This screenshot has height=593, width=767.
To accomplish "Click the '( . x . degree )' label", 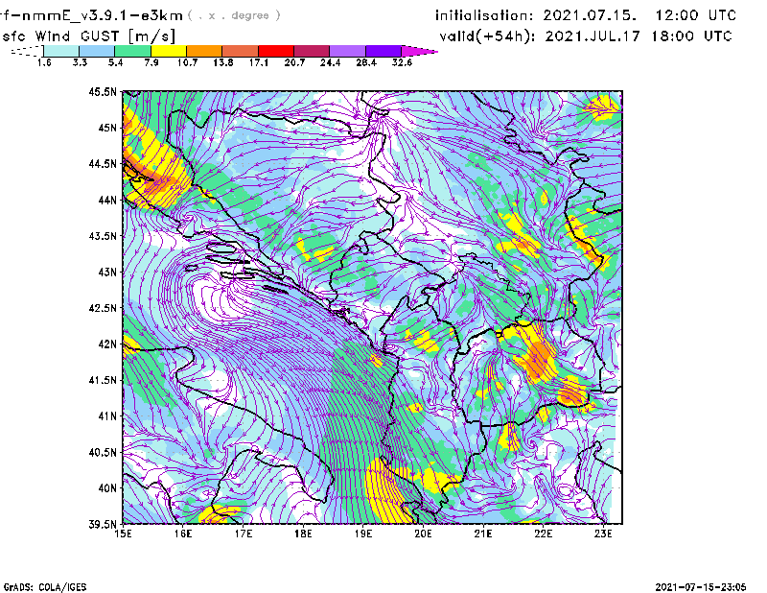I will [x=234, y=15].
